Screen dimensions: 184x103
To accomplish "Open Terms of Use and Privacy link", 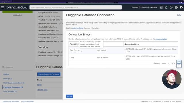I will [x=11, y=101].
